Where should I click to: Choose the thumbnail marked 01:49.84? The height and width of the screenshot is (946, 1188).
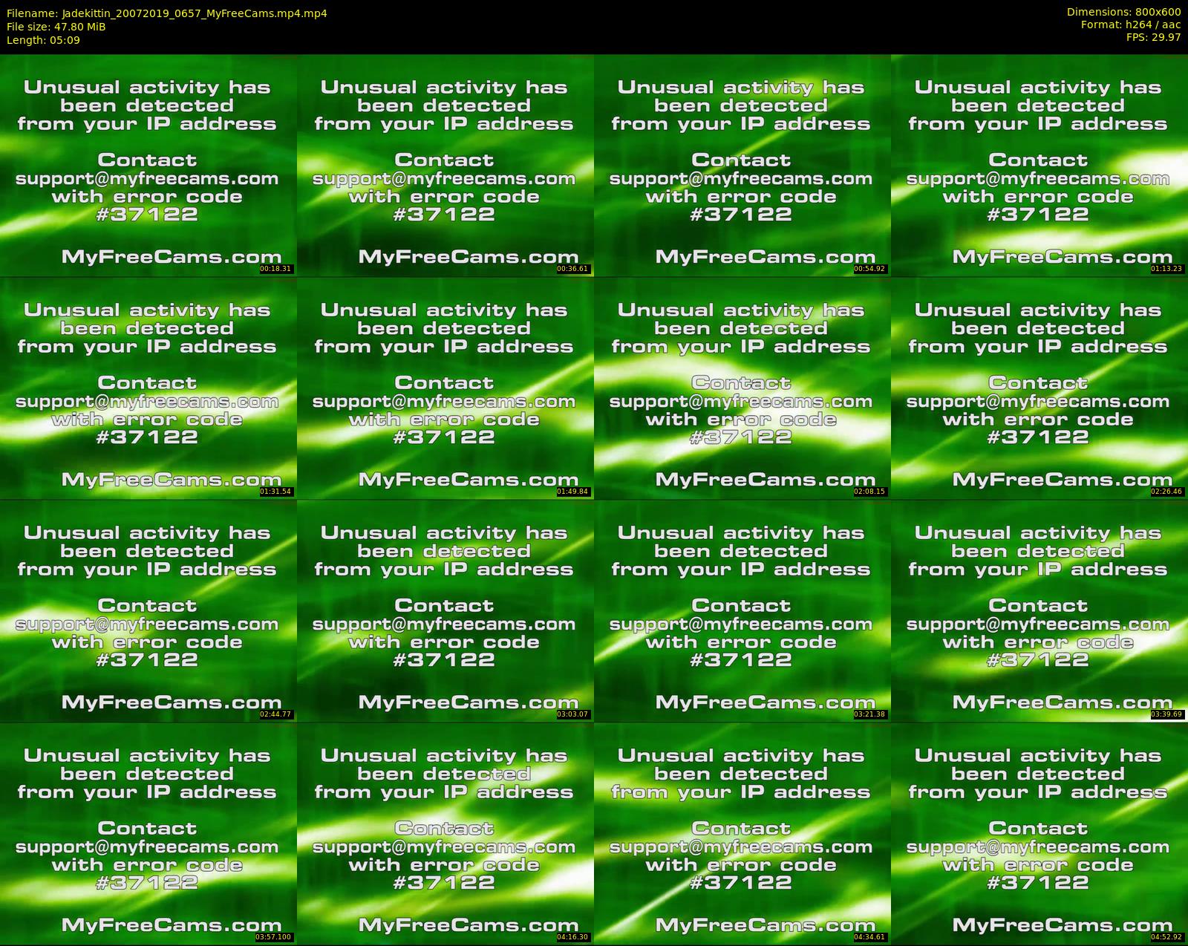[446, 388]
